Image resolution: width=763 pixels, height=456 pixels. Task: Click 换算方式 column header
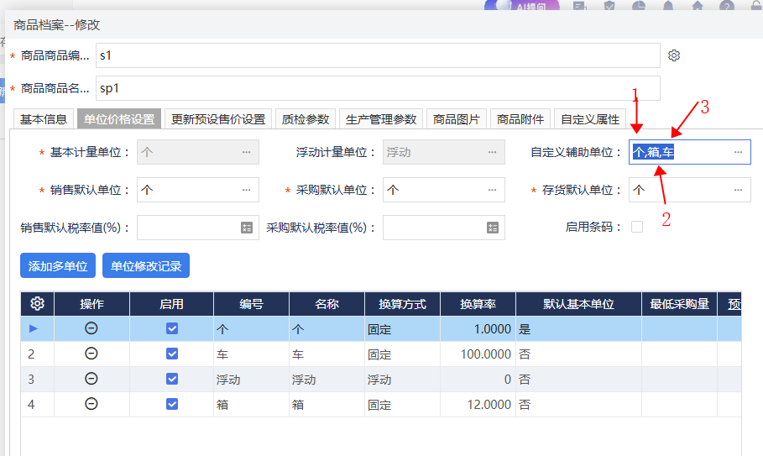(402, 304)
